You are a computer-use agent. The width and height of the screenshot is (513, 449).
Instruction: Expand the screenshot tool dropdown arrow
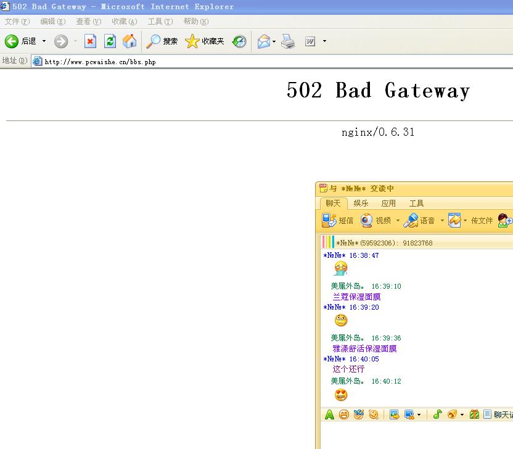(x=419, y=415)
